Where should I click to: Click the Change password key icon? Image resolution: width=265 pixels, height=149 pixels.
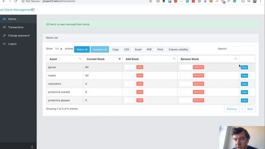[x=5, y=36]
